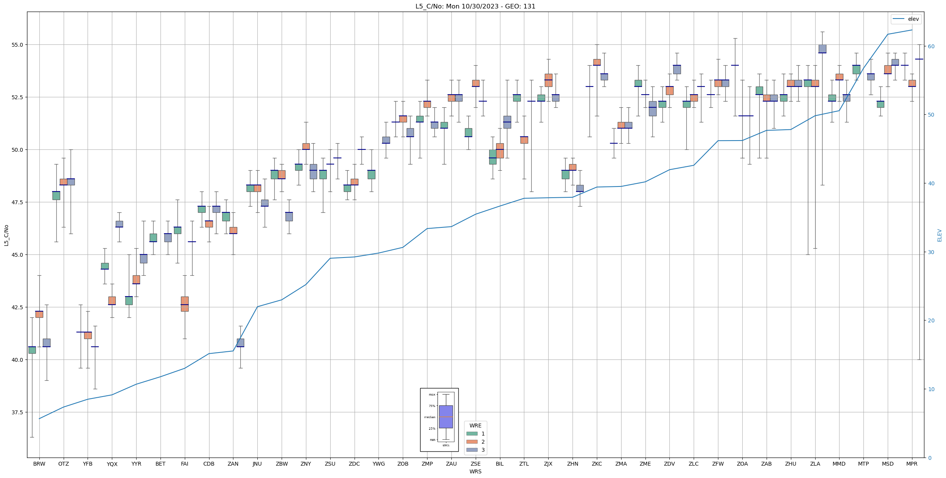
Task: Click the 45.0 left axis tick
Action: (x=18, y=255)
